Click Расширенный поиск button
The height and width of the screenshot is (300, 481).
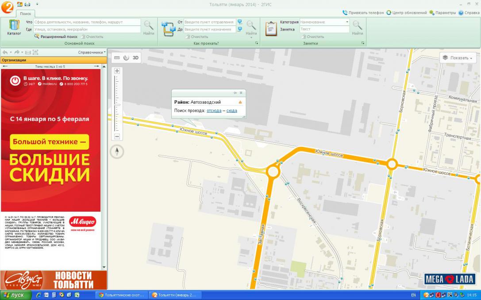[x=57, y=37]
